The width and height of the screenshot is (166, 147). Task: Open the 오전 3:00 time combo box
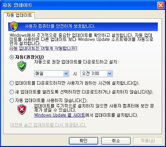[x=96, y=74]
